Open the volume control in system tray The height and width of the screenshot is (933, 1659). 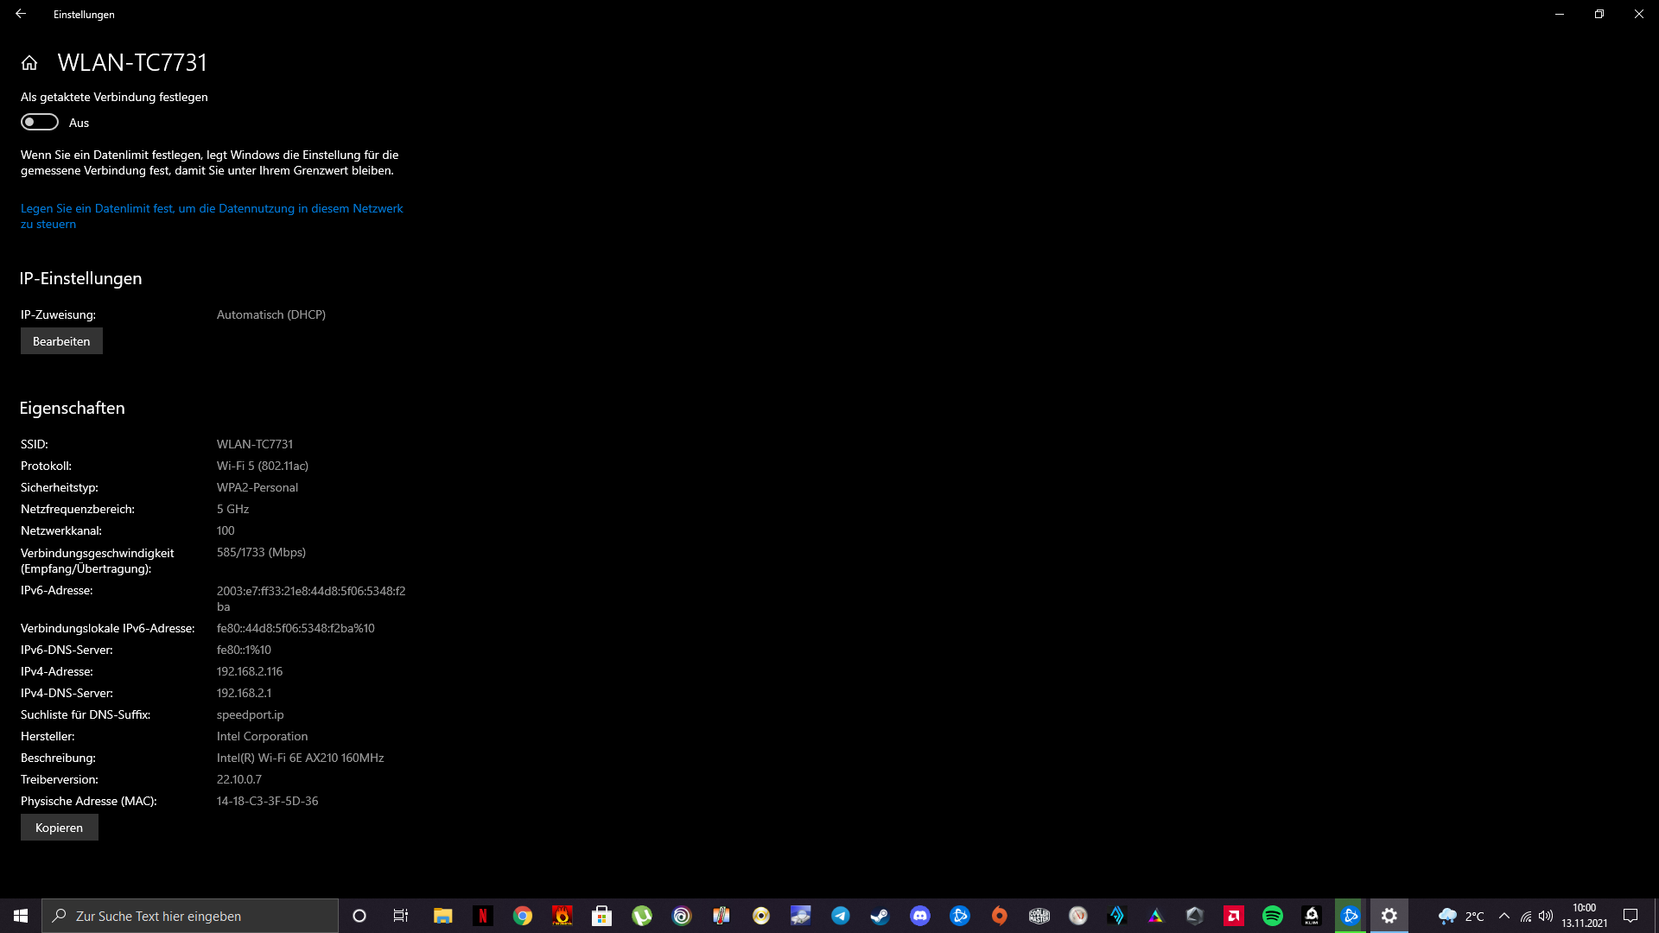coord(1546,916)
